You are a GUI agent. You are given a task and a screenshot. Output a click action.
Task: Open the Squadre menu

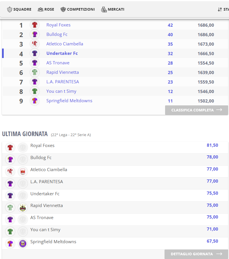[19, 9]
